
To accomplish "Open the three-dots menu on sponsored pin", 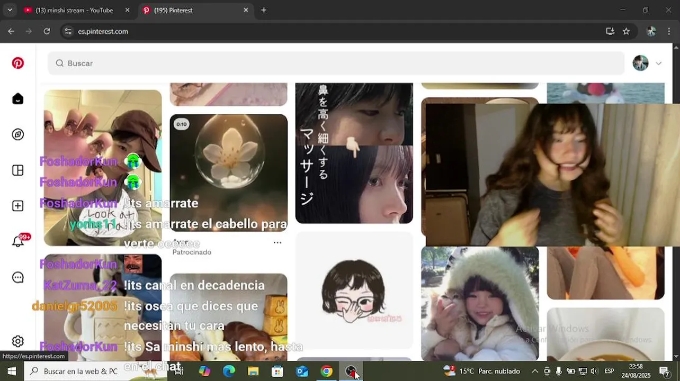I will pos(277,242).
